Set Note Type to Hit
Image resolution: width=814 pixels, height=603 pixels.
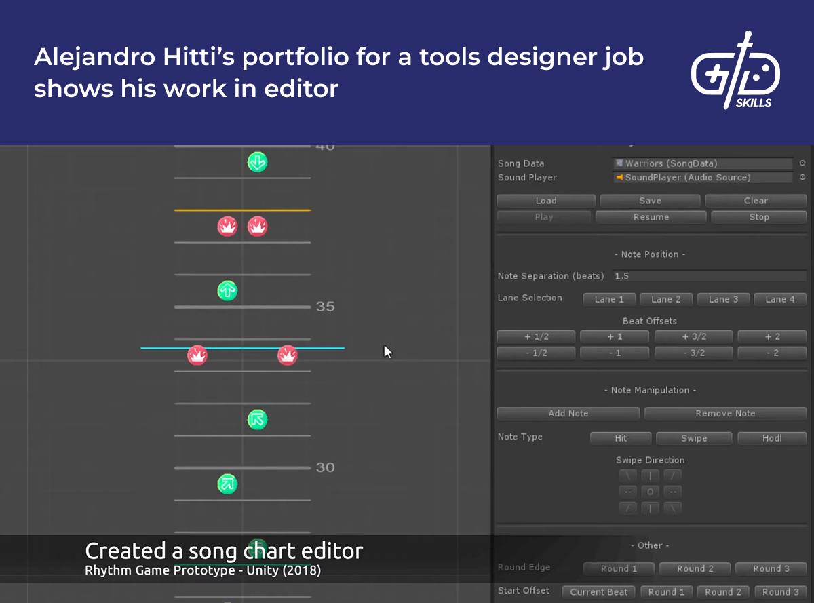(x=620, y=438)
